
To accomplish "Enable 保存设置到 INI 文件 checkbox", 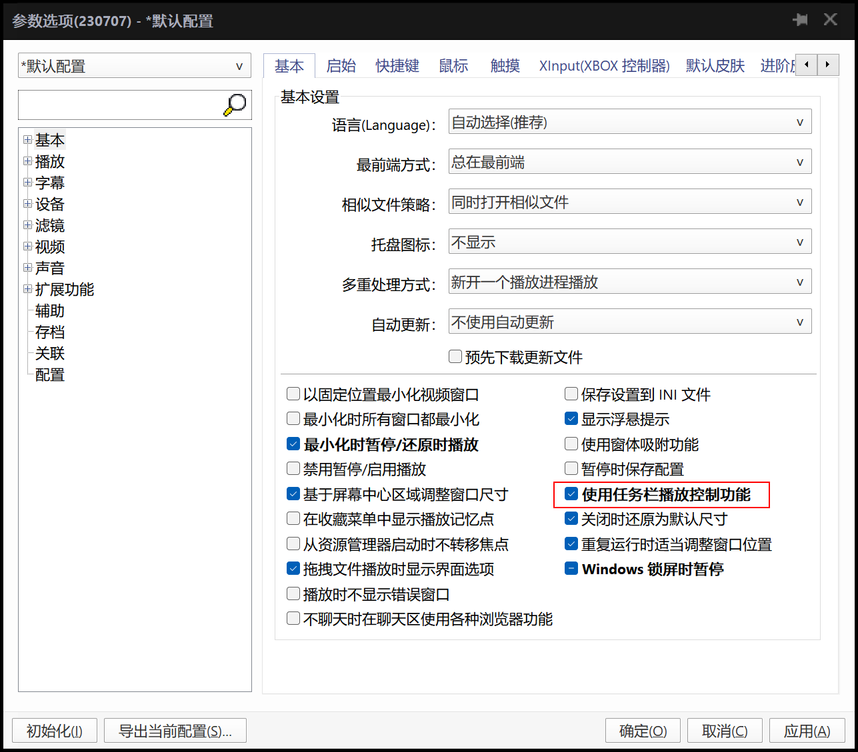I will [x=571, y=394].
